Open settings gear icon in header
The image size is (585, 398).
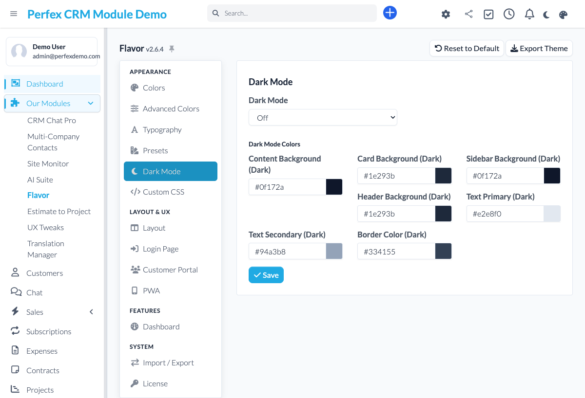pos(446,14)
